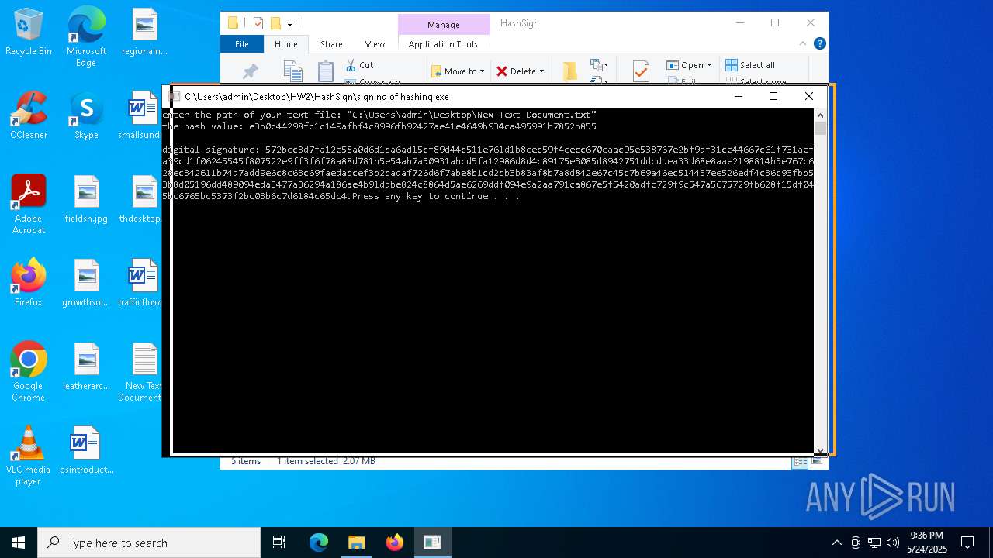Select the VLC media player desktop icon
Screen dimensions: 993x558
(29, 456)
